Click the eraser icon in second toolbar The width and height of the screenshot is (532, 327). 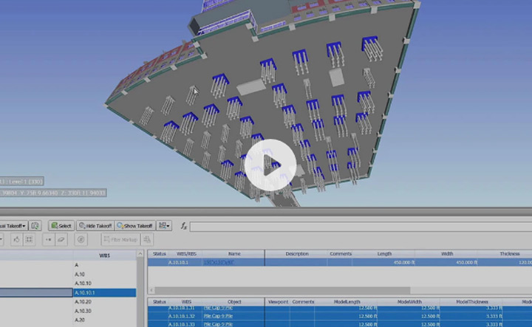point(61,240)
